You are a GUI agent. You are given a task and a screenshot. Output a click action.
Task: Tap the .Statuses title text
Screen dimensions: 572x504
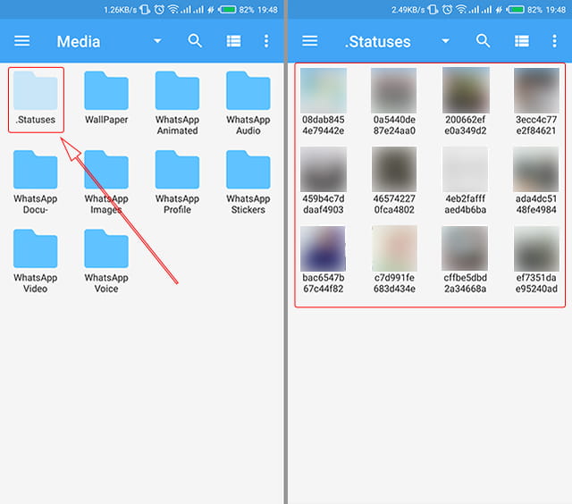click(x=377, y=42)
